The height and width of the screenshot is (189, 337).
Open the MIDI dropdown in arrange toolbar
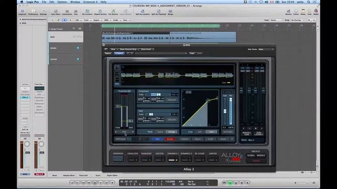[107, 20]
